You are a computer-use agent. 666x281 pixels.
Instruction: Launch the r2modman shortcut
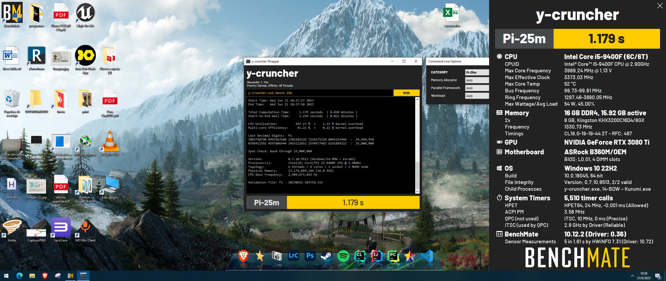coord(36,58)
